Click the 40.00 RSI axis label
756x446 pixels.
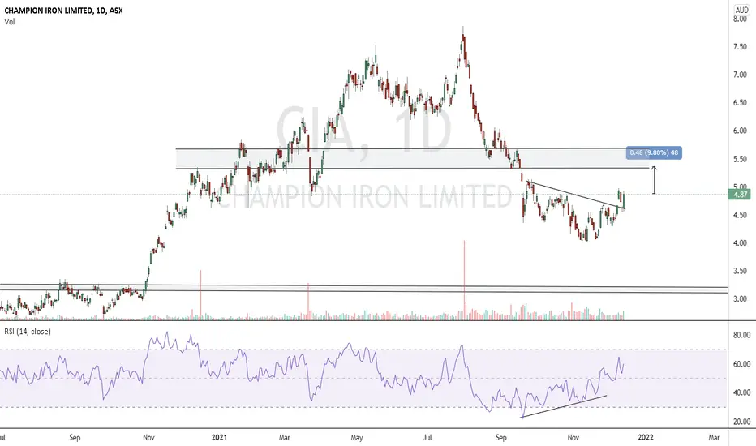pos(741,392)
